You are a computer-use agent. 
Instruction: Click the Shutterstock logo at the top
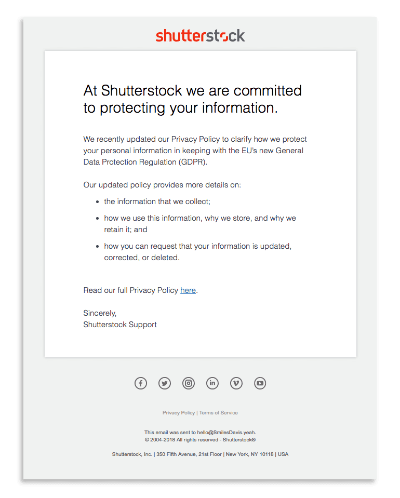[x=200, y=36]
